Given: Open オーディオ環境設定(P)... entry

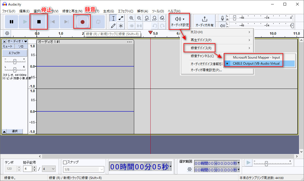Looking at the screenshot, I should coord(206,70).
